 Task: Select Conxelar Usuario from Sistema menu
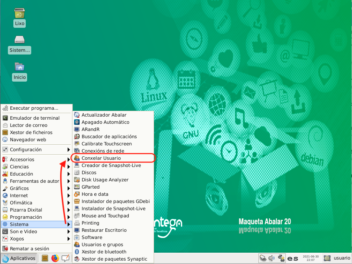[101, 158]
